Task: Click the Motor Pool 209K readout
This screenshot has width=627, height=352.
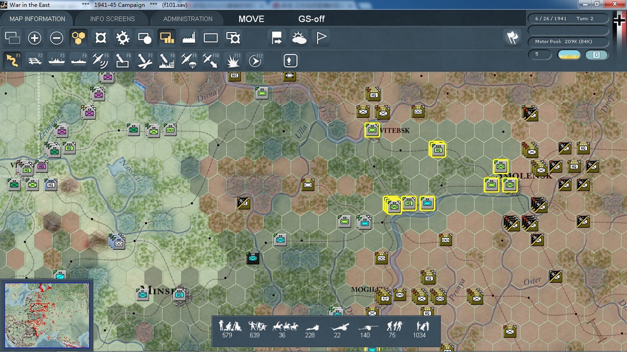Action: tap(569, 42)
